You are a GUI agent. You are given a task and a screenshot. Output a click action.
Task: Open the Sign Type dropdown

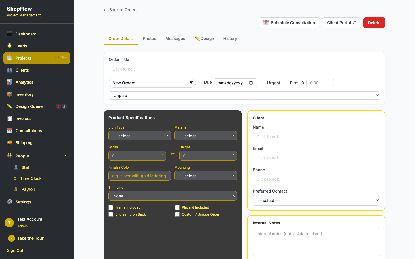(139, 136)
